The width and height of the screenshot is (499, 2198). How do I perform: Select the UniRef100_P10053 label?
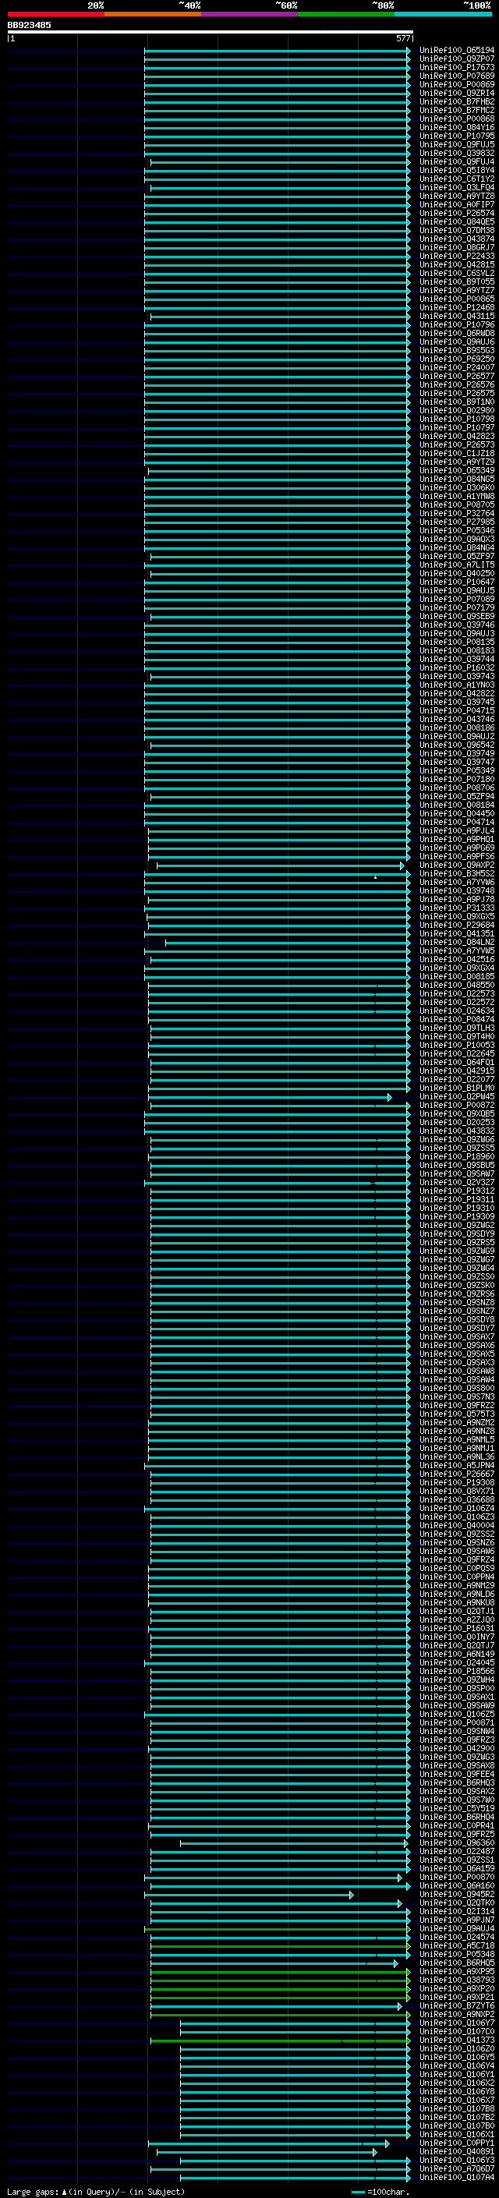coord(457,1046)
